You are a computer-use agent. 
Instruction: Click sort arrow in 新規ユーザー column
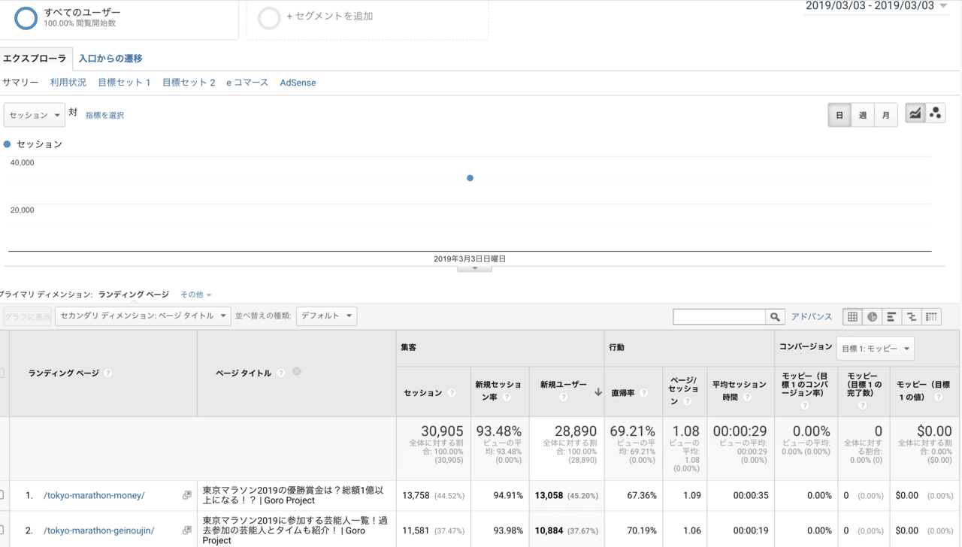[x=598, y=392]
